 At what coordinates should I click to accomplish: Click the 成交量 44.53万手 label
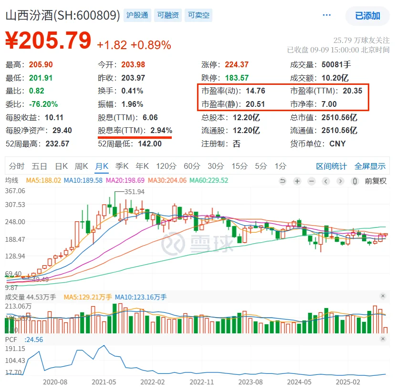tap(31, 297)
